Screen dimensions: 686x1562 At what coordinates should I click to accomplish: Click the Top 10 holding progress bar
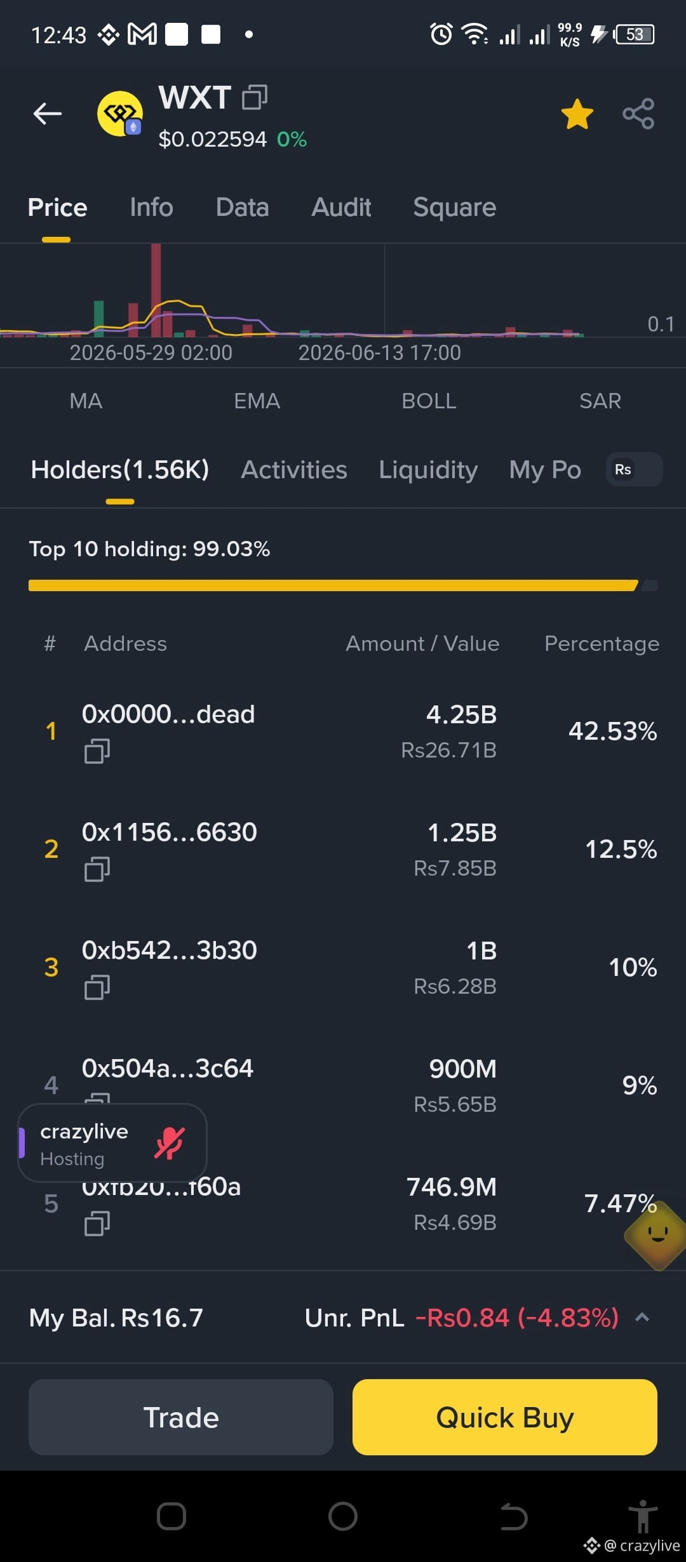point(343,585)
